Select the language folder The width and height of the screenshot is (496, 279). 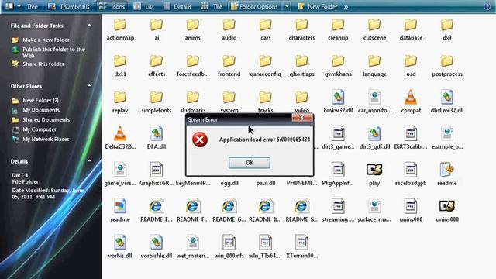[374, 66]
